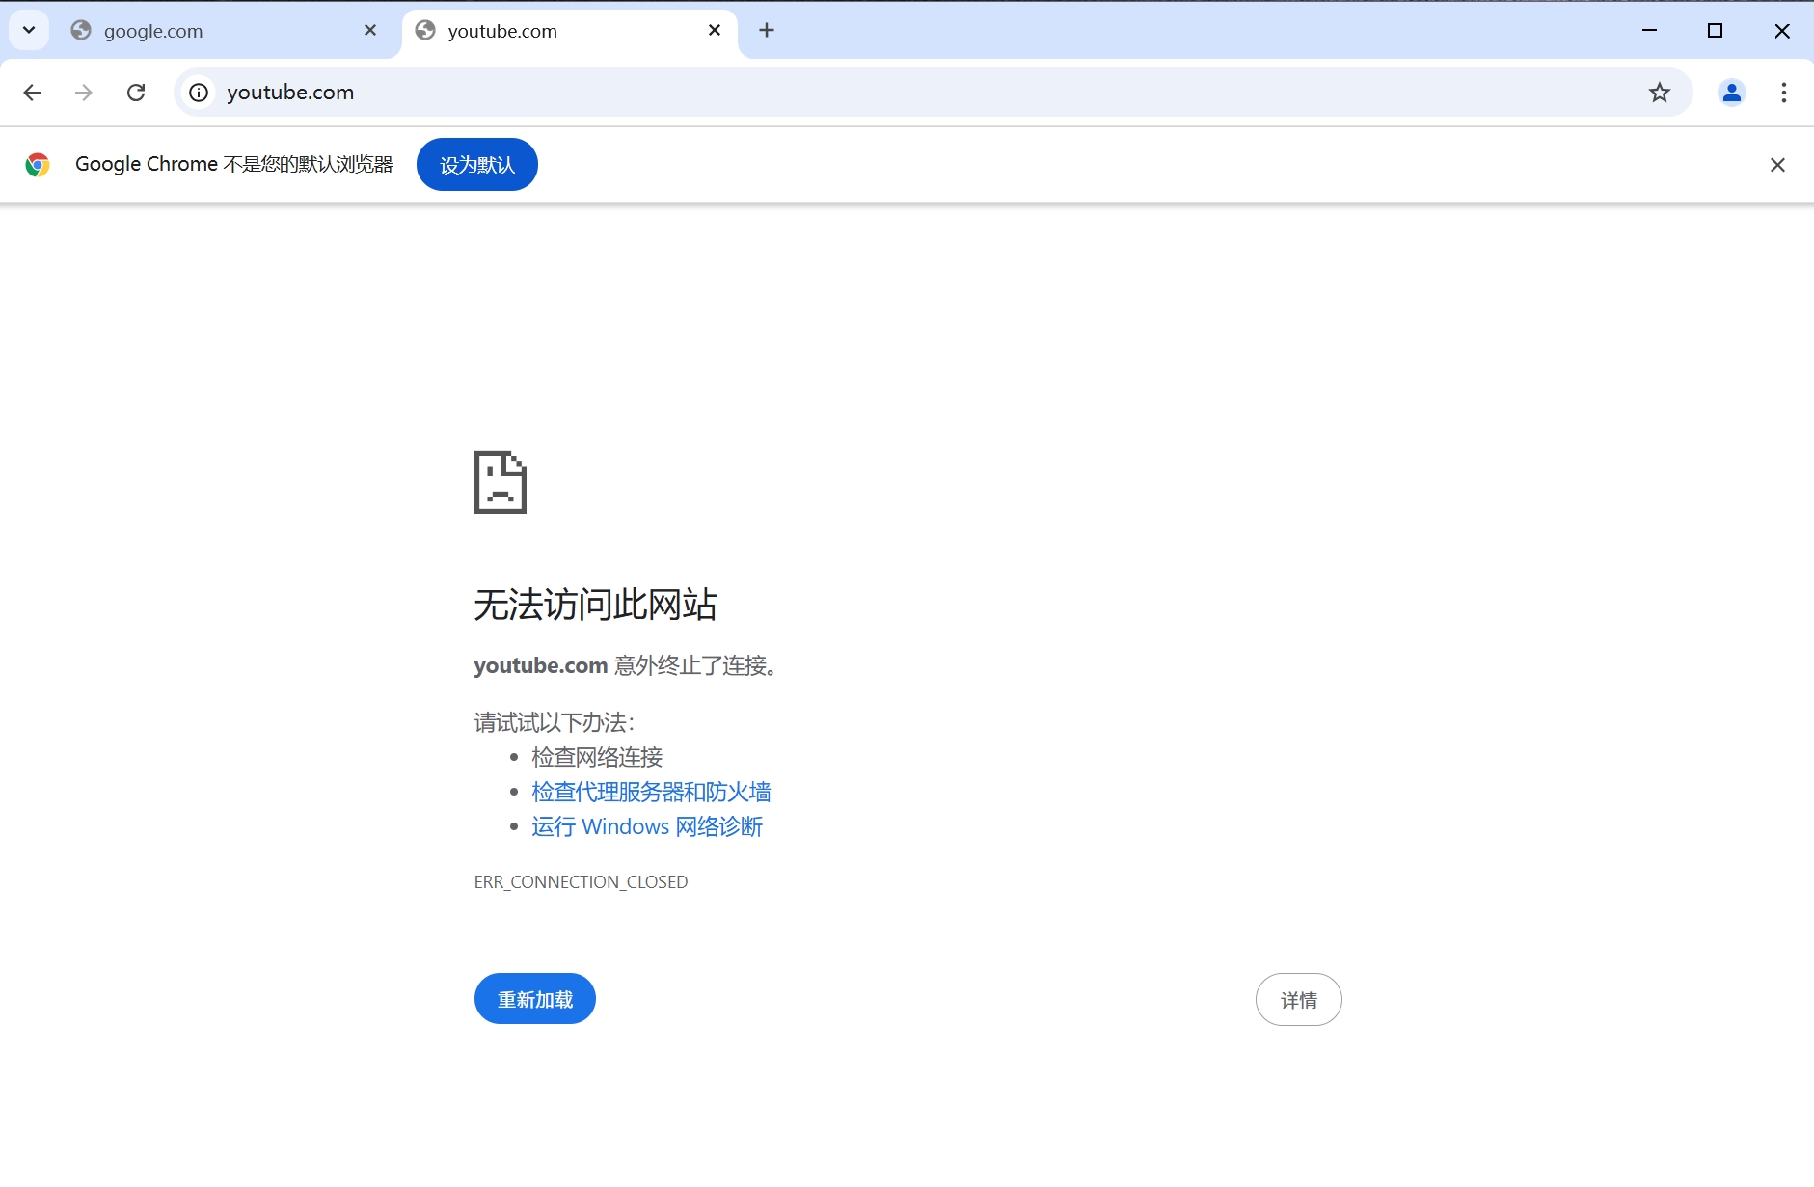Open 运行 Windows 网络诊断 link

[x=647, y=826]
